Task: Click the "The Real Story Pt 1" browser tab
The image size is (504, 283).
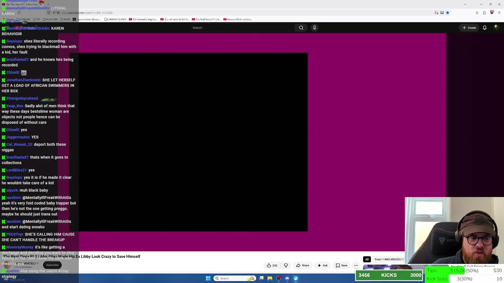Action: coord(23,4)
